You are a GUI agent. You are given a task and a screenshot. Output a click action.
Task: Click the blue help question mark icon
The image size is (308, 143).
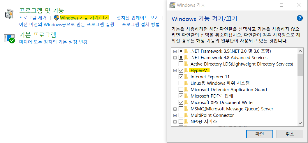300,18
